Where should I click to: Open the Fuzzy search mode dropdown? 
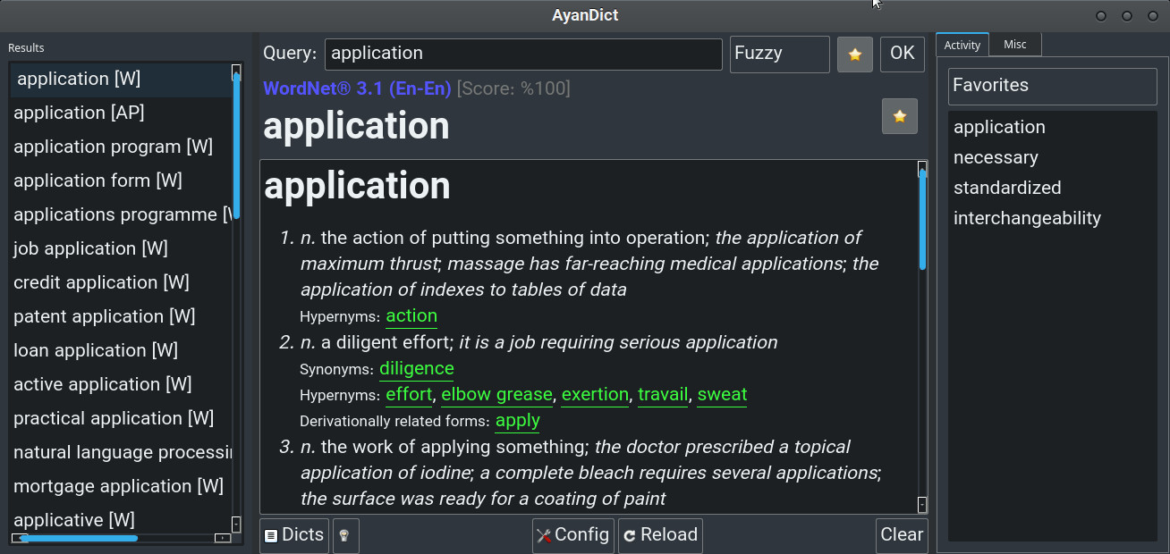(x=779, y=54)
